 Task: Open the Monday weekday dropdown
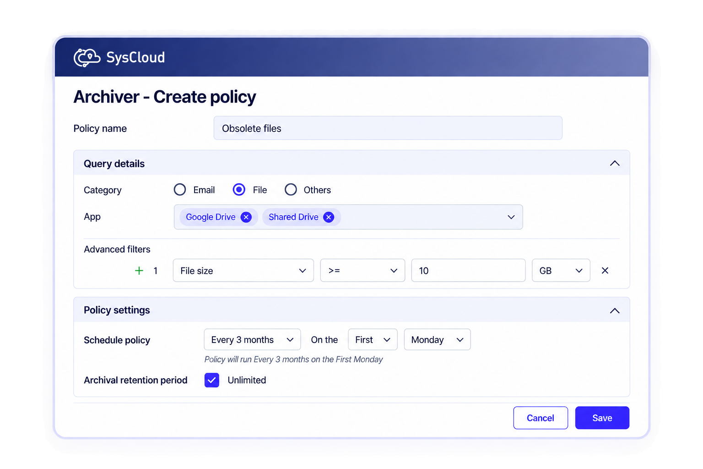tap(437, 340)
